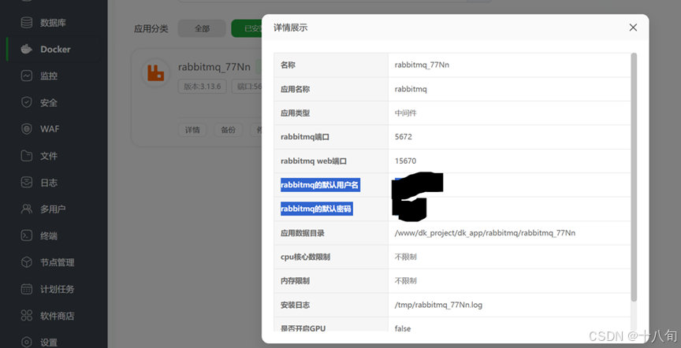Click rabbitmq_77Nn card title

pos(214,67)
